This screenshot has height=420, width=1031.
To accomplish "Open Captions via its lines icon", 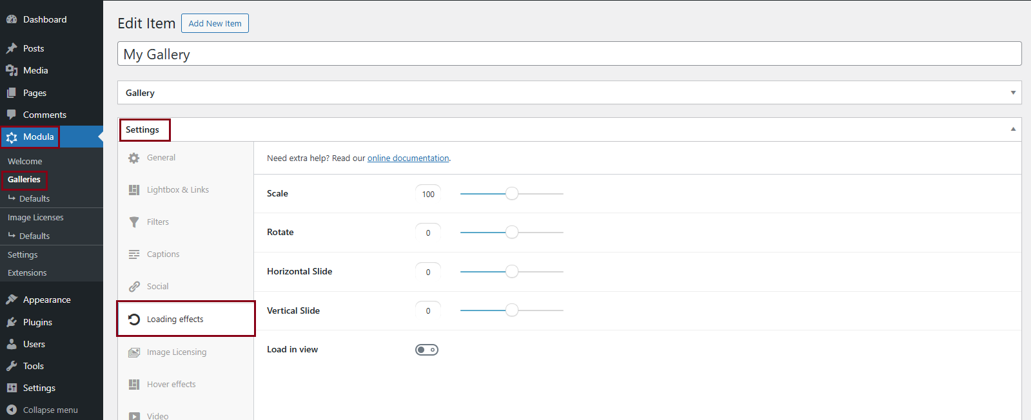I will click(x=134, y=254).
